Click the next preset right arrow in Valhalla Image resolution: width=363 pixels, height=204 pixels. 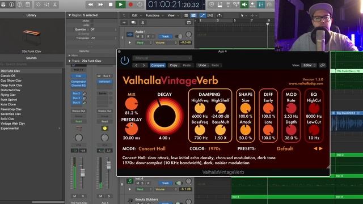[321, 148]
